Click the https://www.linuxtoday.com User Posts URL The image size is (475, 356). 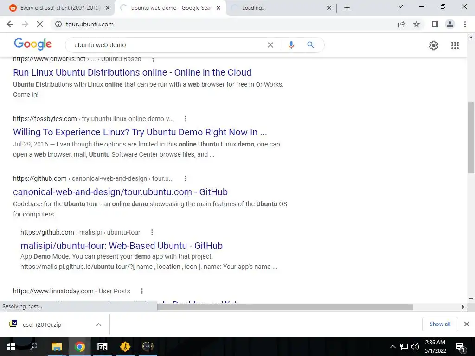71,291
